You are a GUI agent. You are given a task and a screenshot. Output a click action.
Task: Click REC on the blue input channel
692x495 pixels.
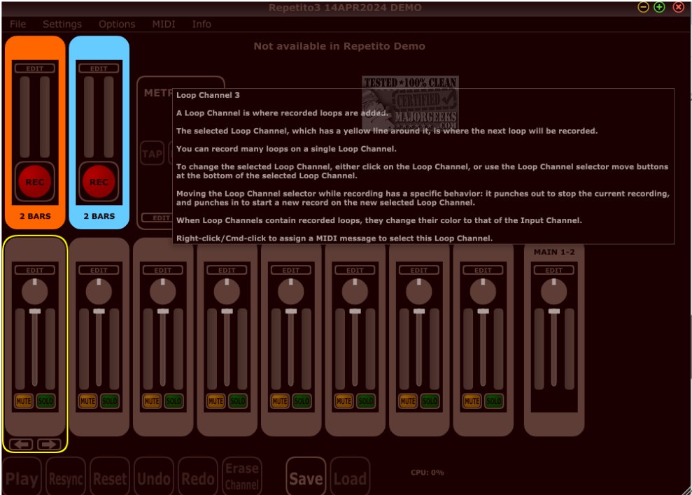click(99, 182)
